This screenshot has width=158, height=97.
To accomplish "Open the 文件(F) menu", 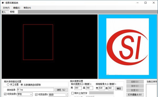I will point(6,8).
